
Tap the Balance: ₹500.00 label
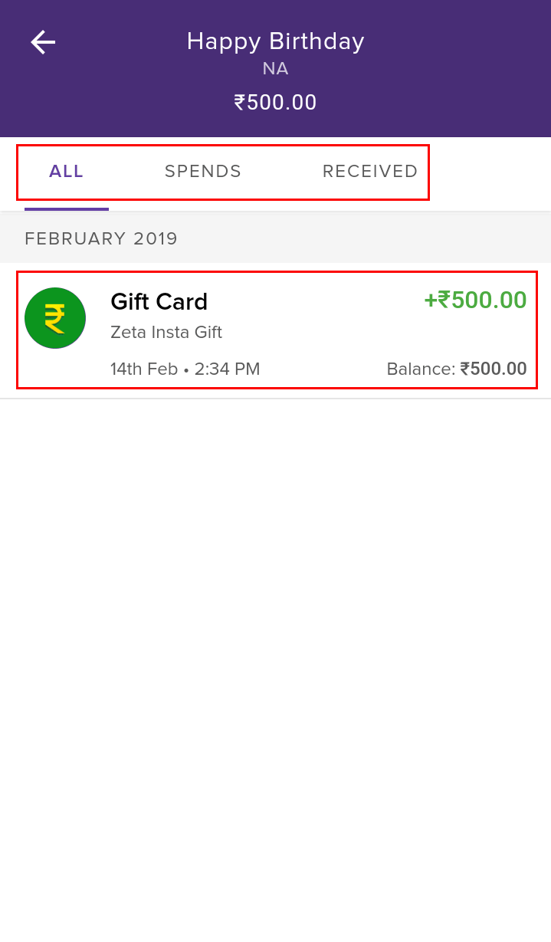pos(457,369)
